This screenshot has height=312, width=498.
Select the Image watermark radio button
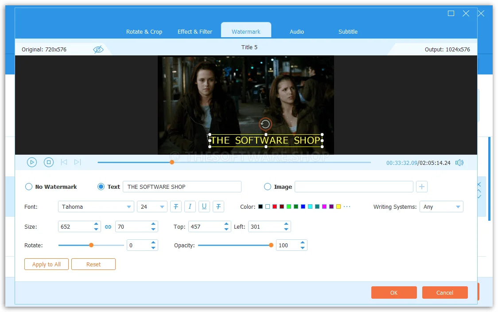coord(268,187)
